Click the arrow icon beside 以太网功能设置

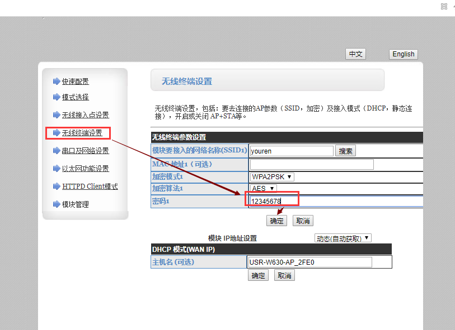[56, 169]
